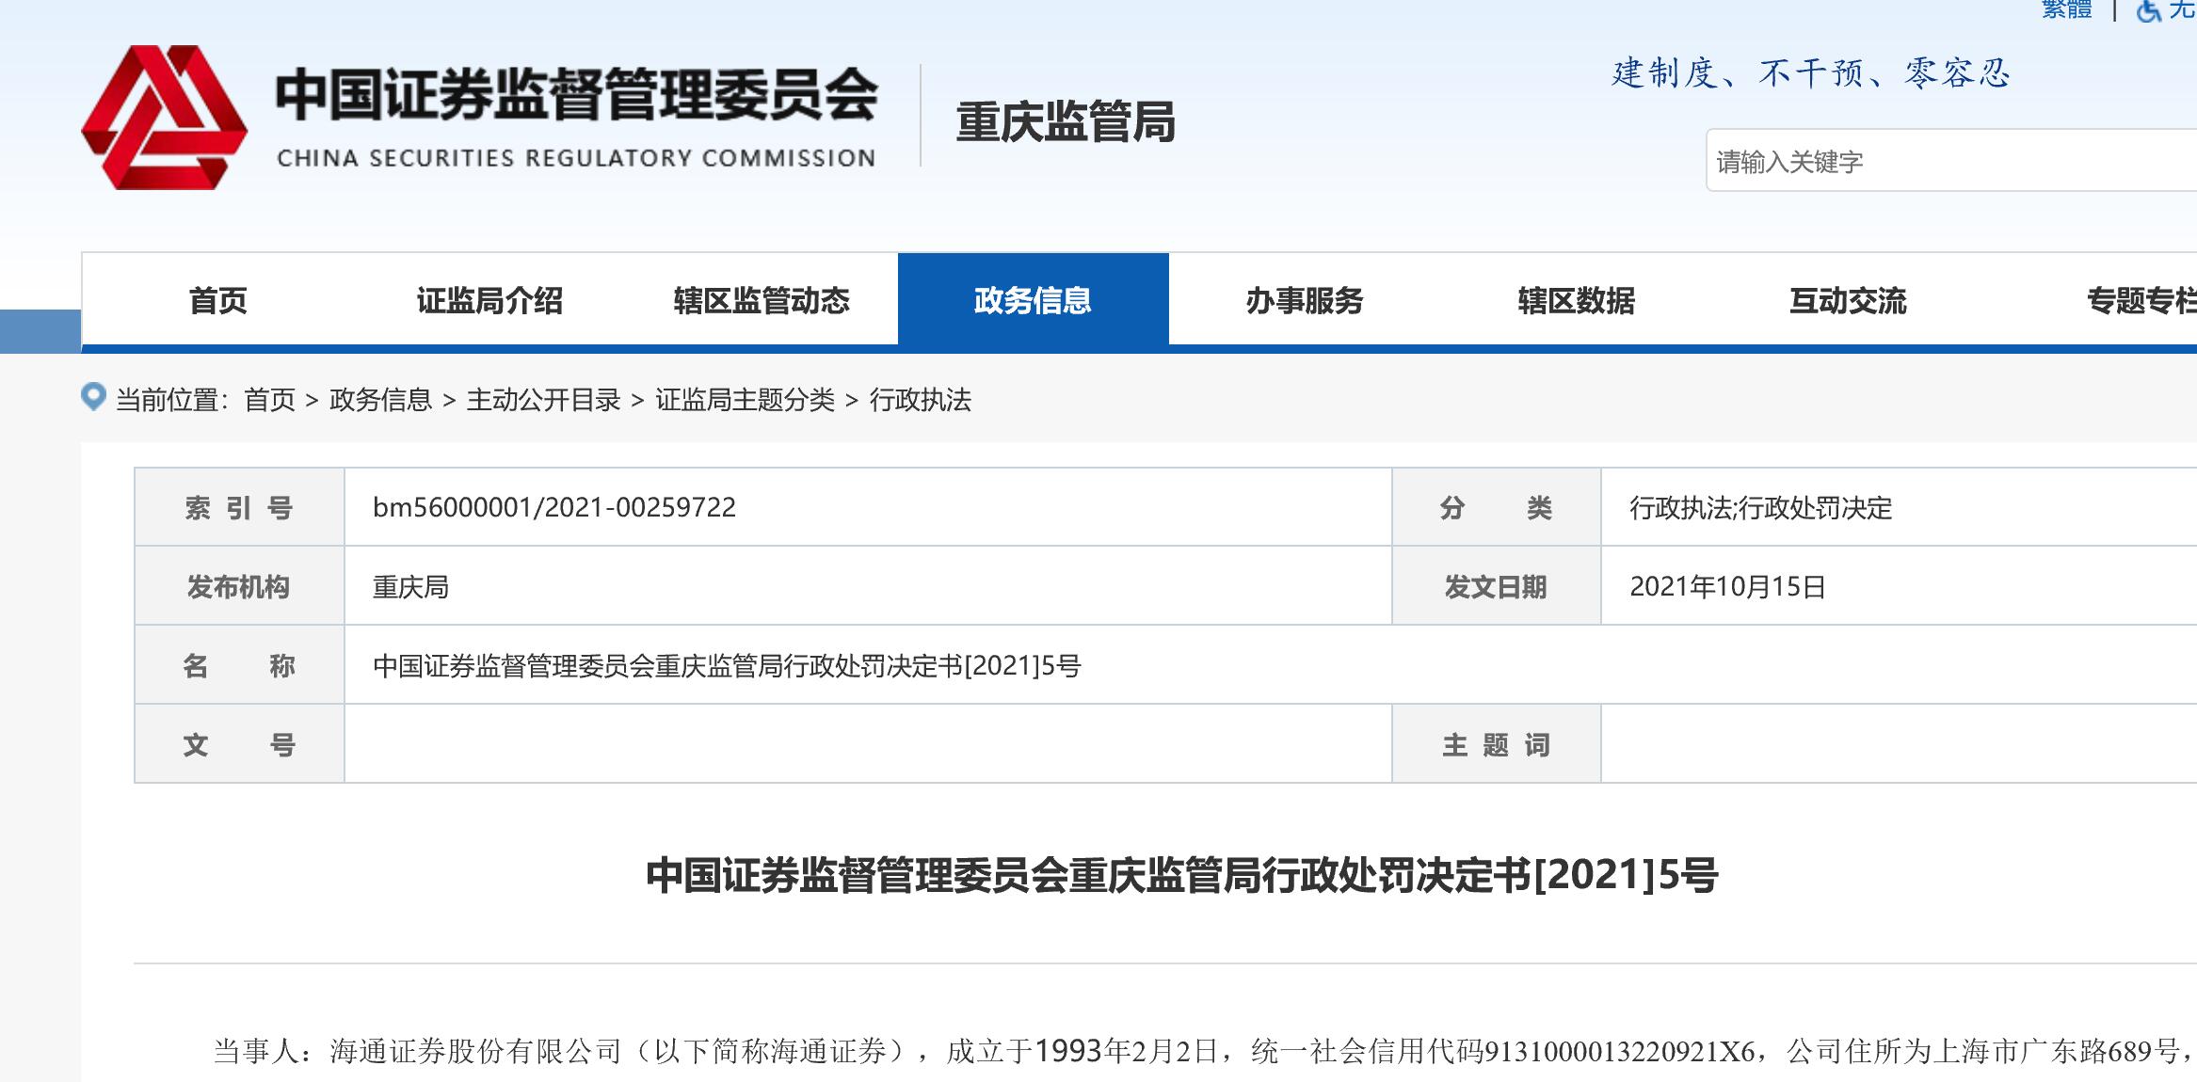Click the 名称 label cell

pyautogui.click(x=239, y=665)
